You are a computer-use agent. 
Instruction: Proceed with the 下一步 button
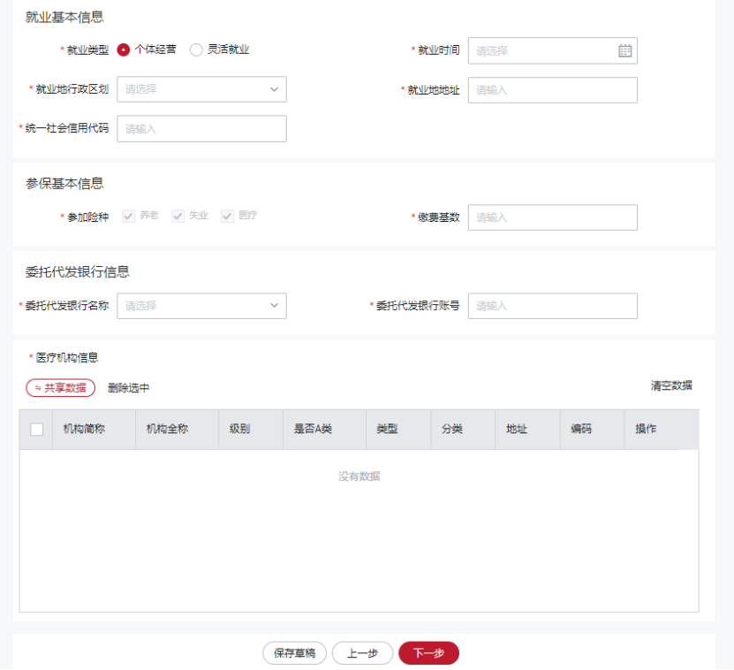click(x=428, y=653)
